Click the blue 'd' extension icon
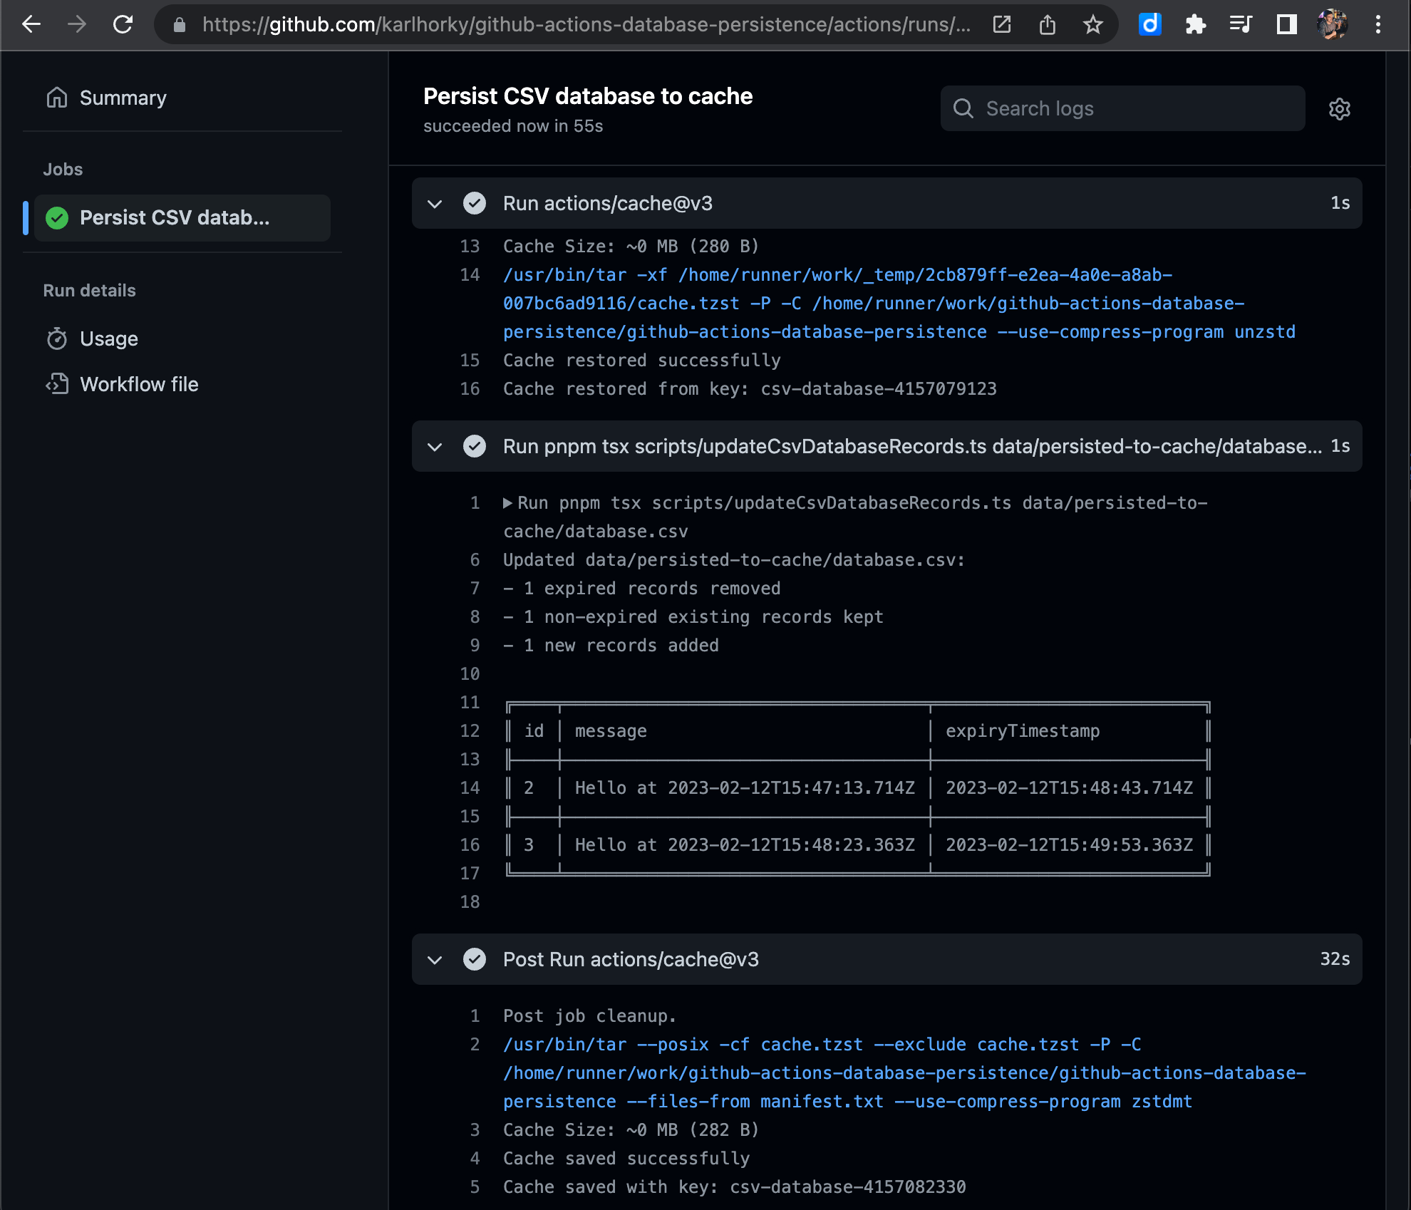1411x1210 pixels. 1149,25
